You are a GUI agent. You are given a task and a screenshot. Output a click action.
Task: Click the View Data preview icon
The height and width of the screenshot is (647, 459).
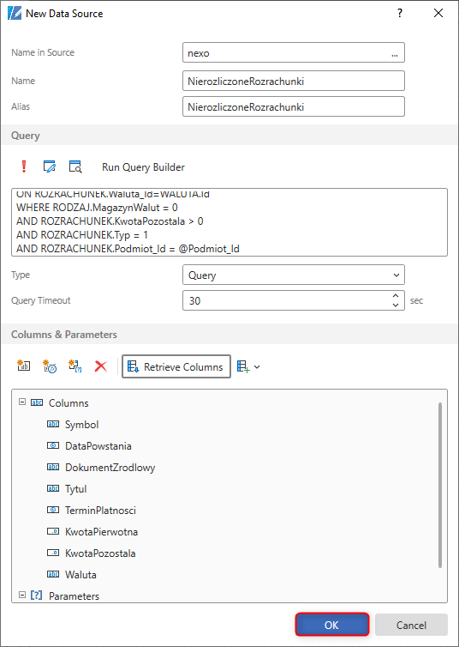click(75, 166)
